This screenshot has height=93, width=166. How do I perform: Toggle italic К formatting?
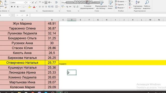click(x=15, y=7)
